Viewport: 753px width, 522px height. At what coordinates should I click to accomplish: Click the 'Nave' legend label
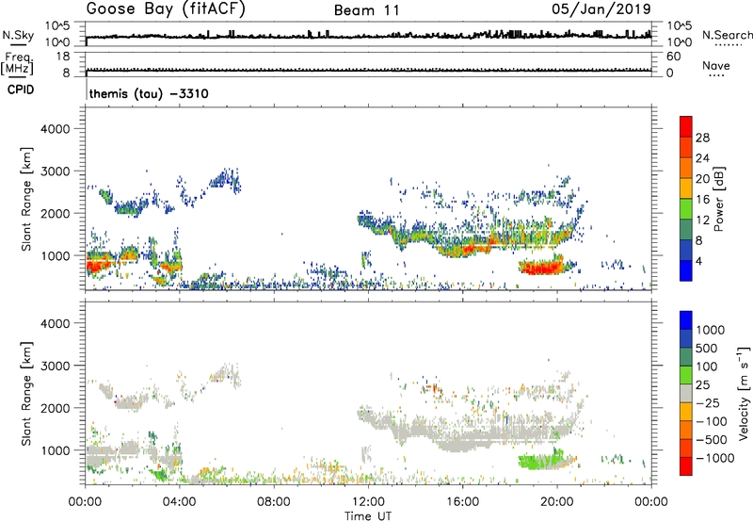(x=716, y=66)
